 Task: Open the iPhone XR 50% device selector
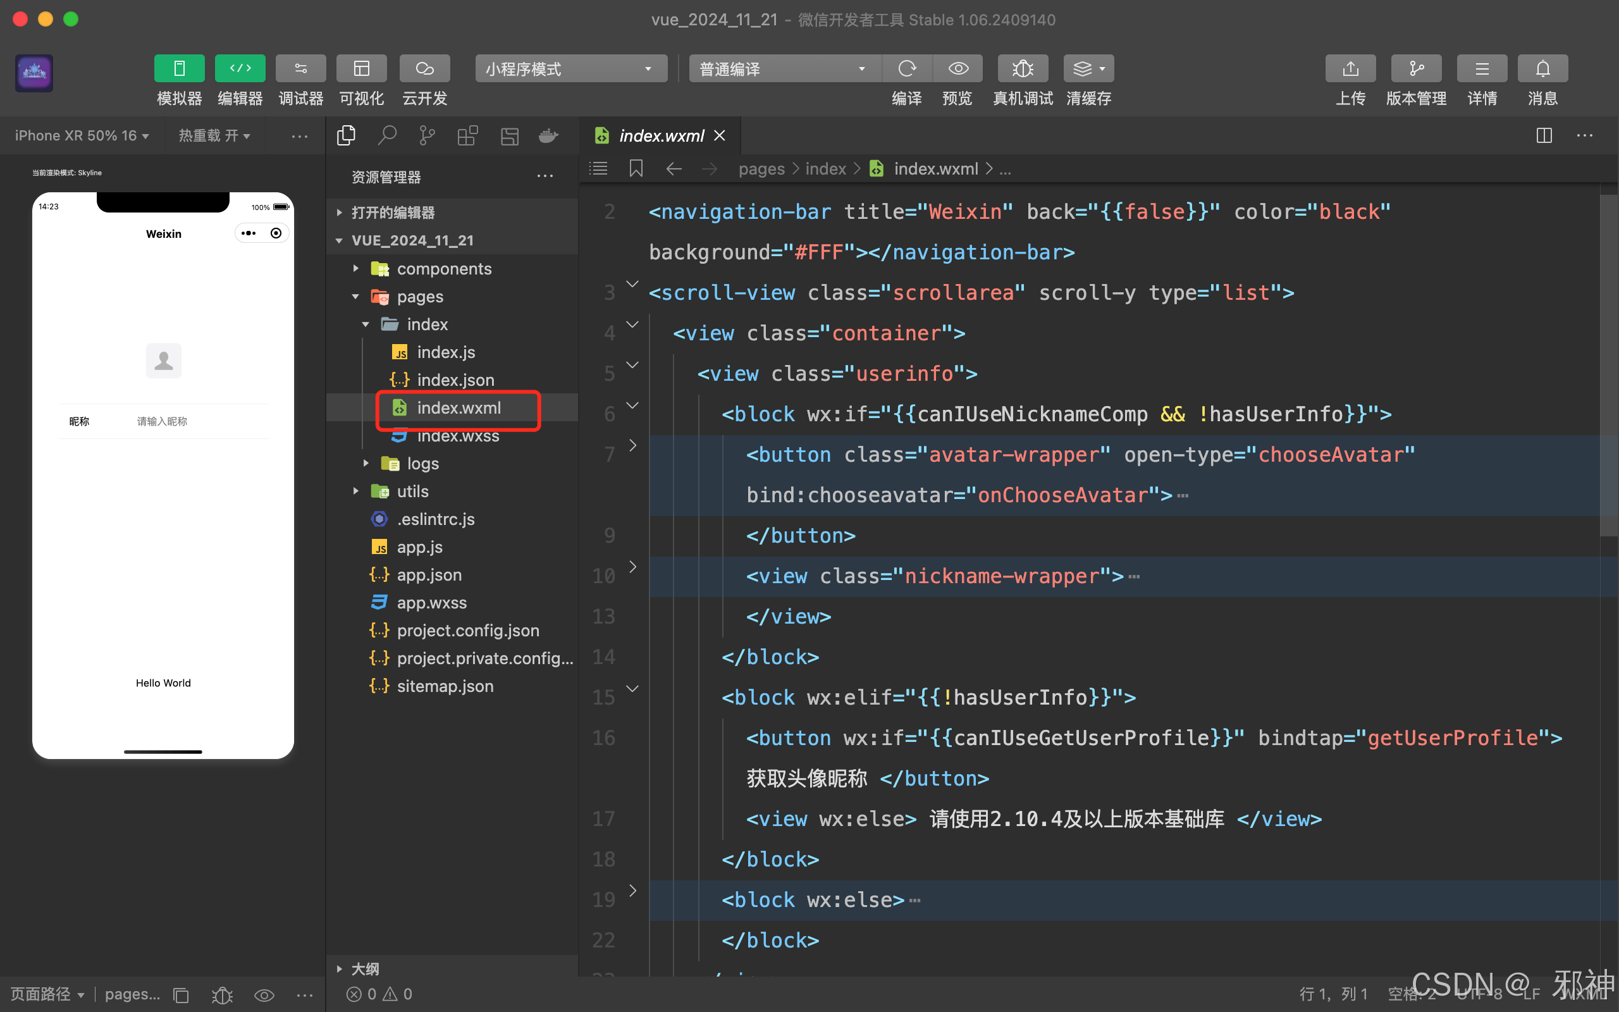pos(82,136)
